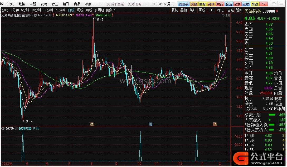Open the 榜 event marker on the chart
The height and width of the screenshot is (167, 287).
tap(92, 124)
